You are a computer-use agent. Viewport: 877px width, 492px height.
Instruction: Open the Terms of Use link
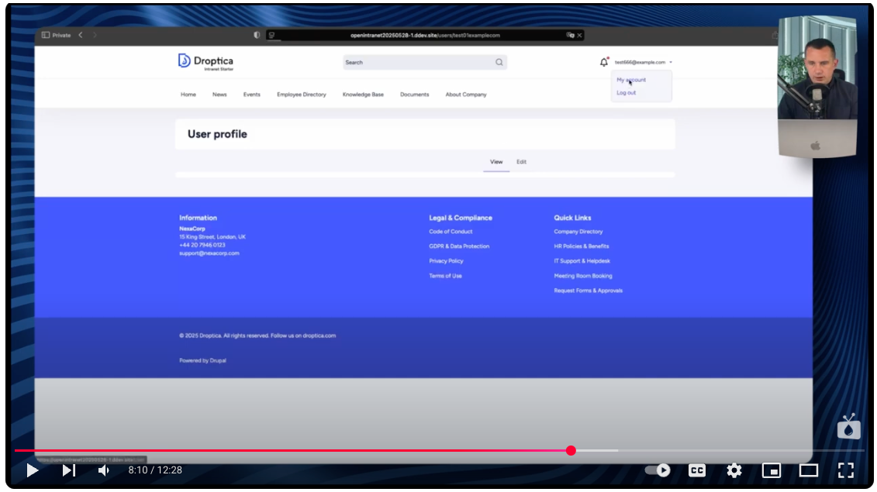[445, 276]
